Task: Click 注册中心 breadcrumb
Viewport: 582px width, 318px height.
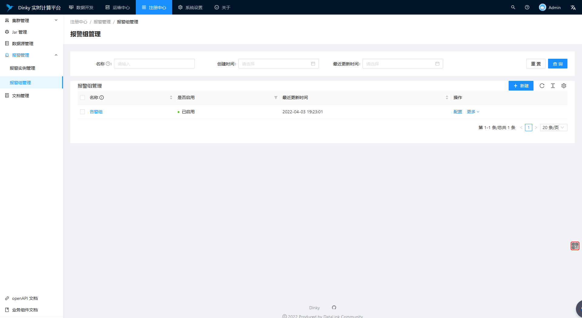Action: [79, 22]
